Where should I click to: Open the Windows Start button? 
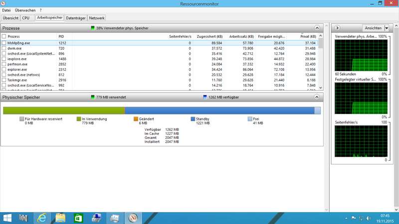[7, 218]
